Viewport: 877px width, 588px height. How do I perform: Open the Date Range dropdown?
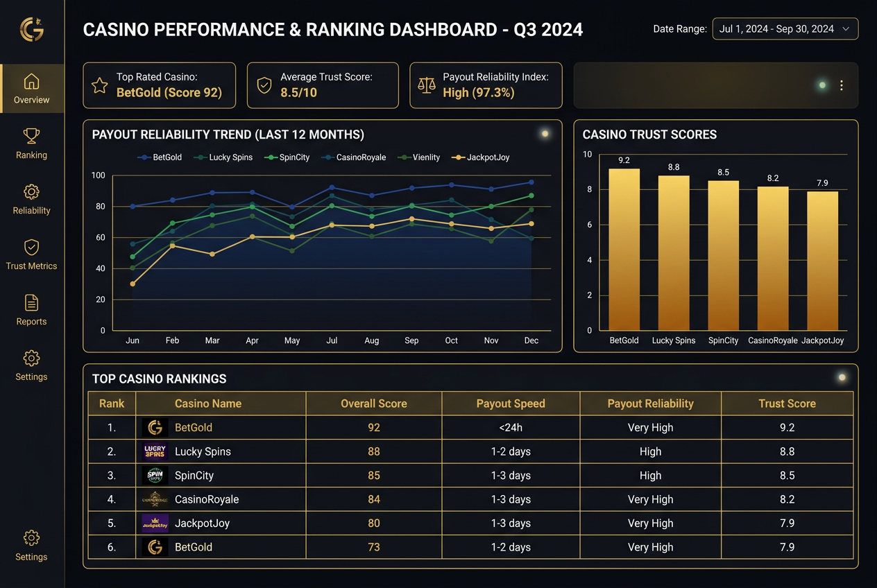pos(785,29)
